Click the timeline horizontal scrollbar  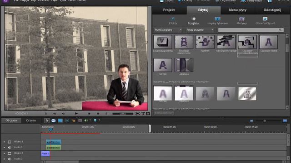(62, 162)
